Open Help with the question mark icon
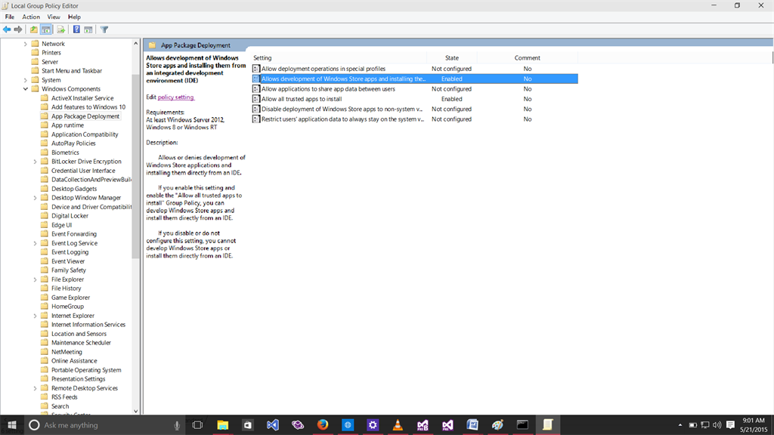 (x=76, y=29)
